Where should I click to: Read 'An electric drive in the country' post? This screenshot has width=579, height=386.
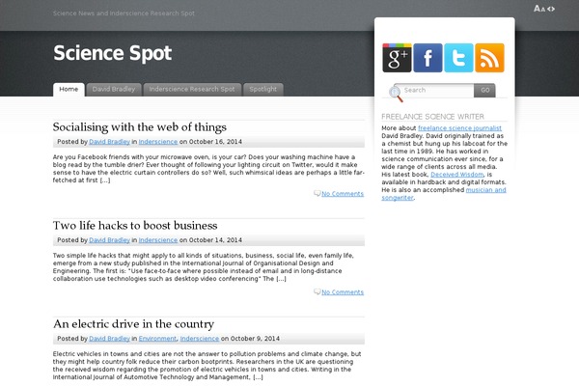(x=133, y=324)
